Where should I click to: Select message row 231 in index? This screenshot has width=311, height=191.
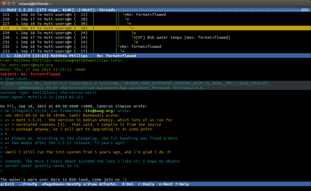click(x=155, y=42)
